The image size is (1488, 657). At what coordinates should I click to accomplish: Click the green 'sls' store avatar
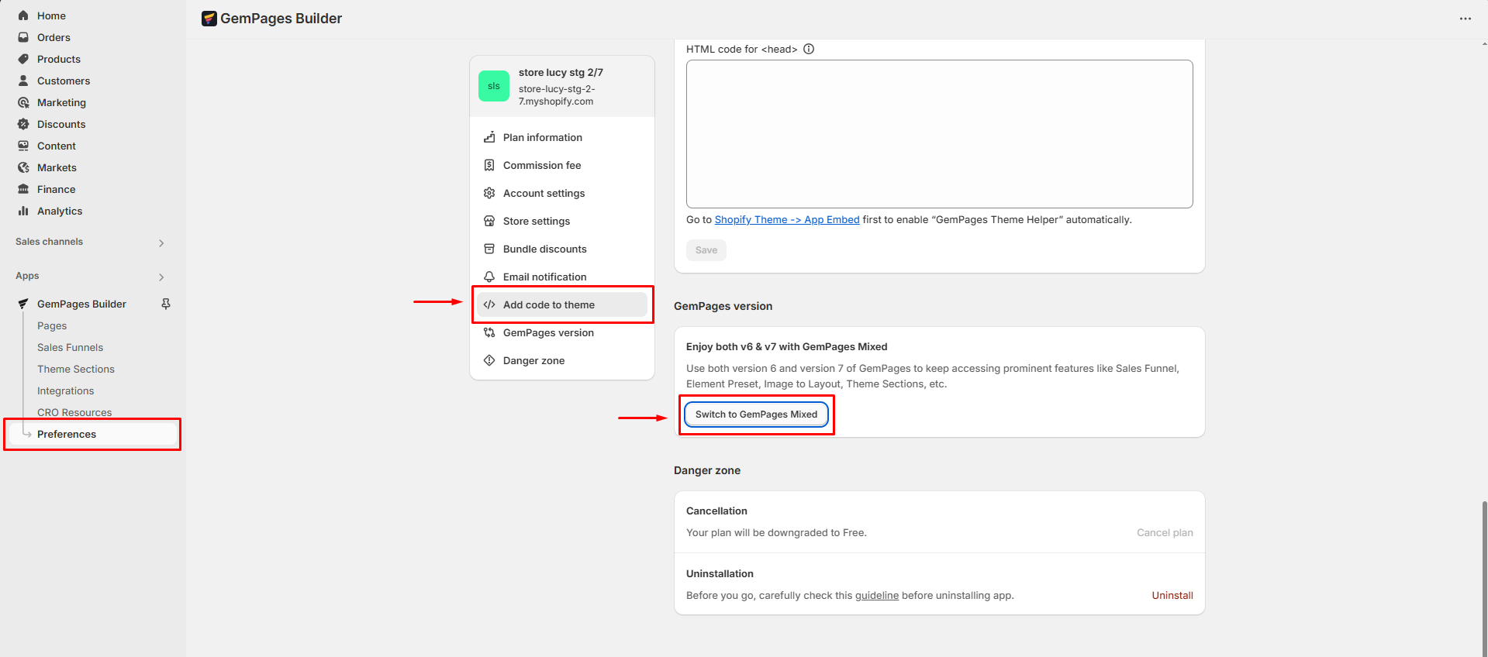click(494, 86)
